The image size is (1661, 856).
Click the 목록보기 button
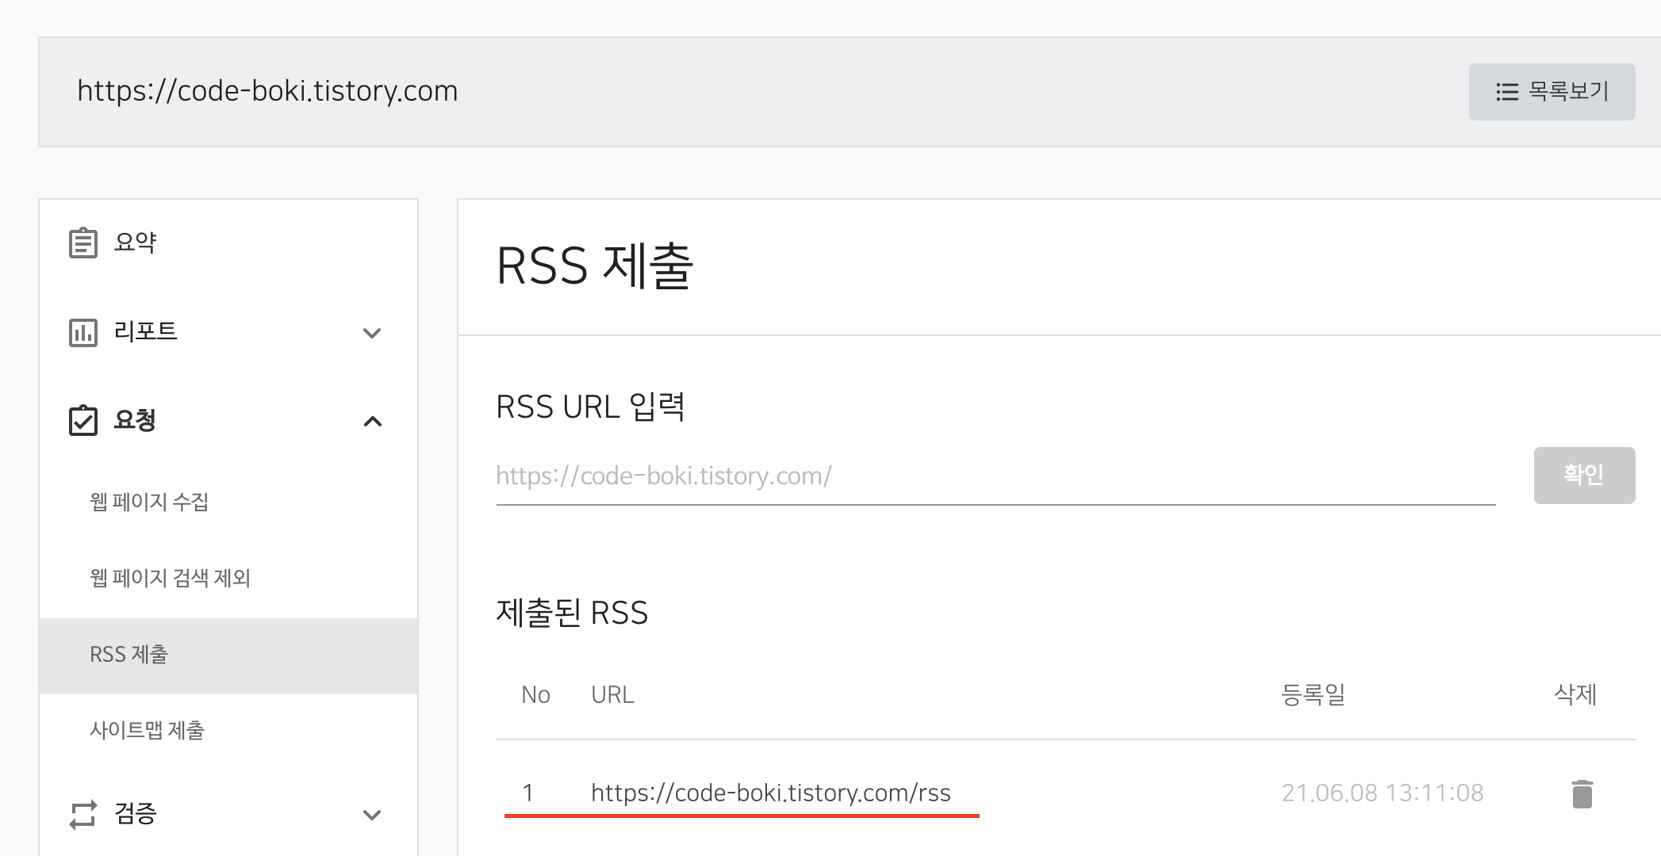tap(1552, 92)
